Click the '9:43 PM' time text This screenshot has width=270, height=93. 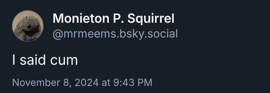click(132, 82)
